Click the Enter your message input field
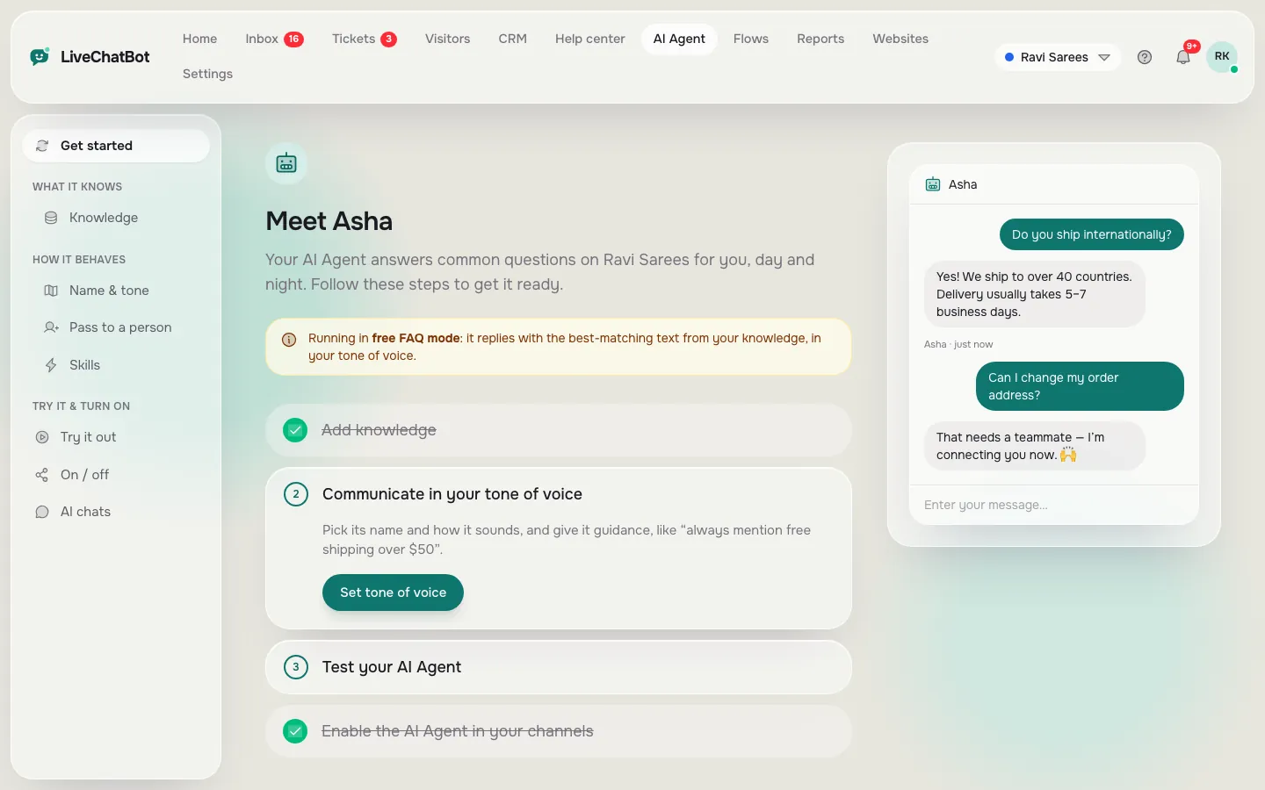The width and height of the screenshot is (1265, 790). 1054,505
